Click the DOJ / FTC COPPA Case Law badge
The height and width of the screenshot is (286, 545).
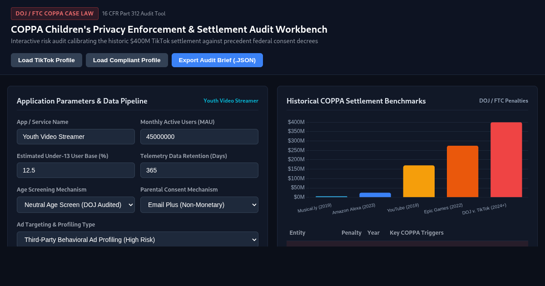[54, 14]
